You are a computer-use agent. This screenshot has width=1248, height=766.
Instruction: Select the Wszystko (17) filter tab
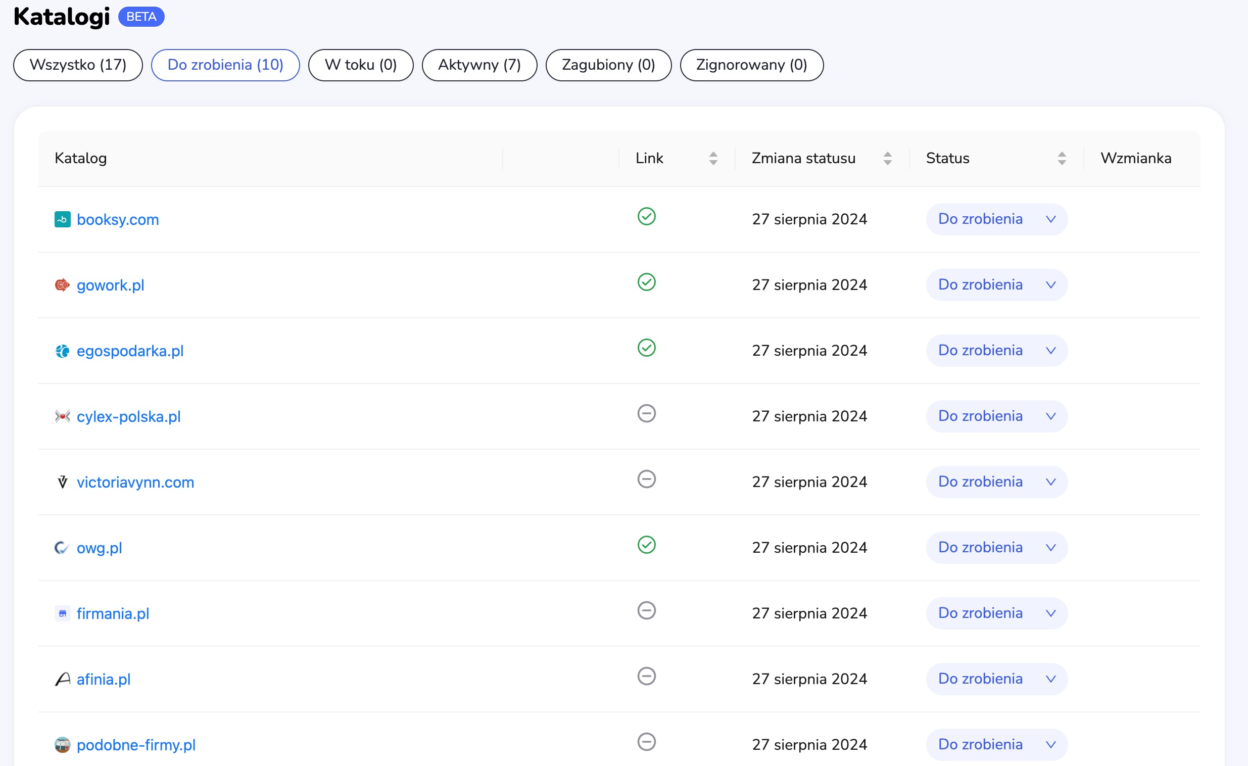tap(78, 65)
